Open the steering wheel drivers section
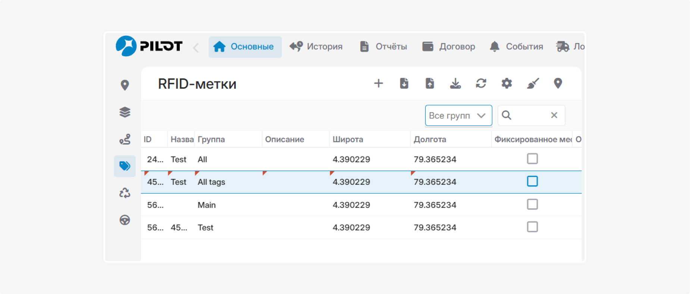 pos(125,220)
